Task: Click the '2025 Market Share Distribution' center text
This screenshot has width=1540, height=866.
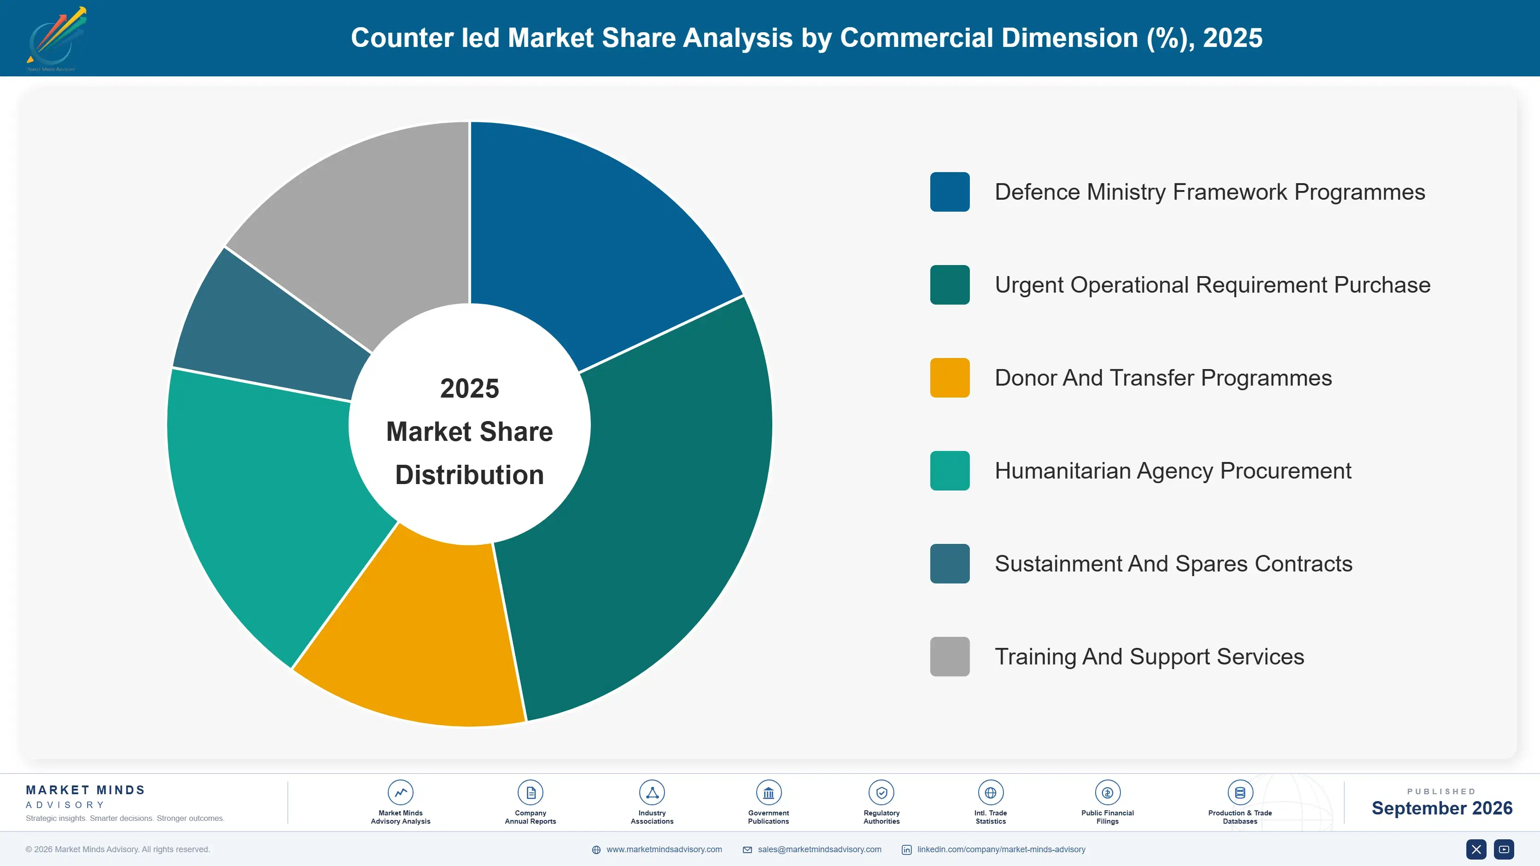Action: coord(469,431)
